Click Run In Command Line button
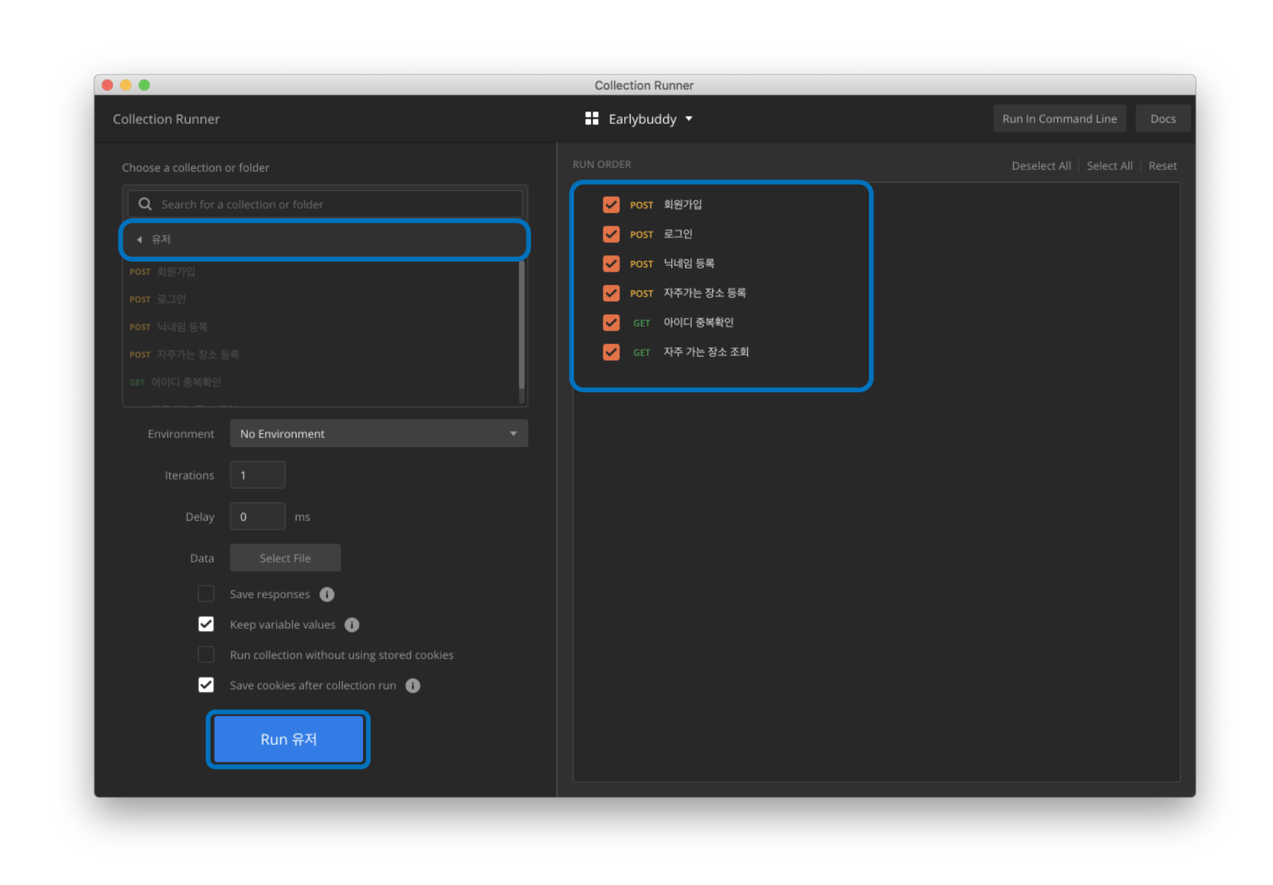Viewport: 1273px width, 885px height. pyautogui.click(x=1059, y=119)
